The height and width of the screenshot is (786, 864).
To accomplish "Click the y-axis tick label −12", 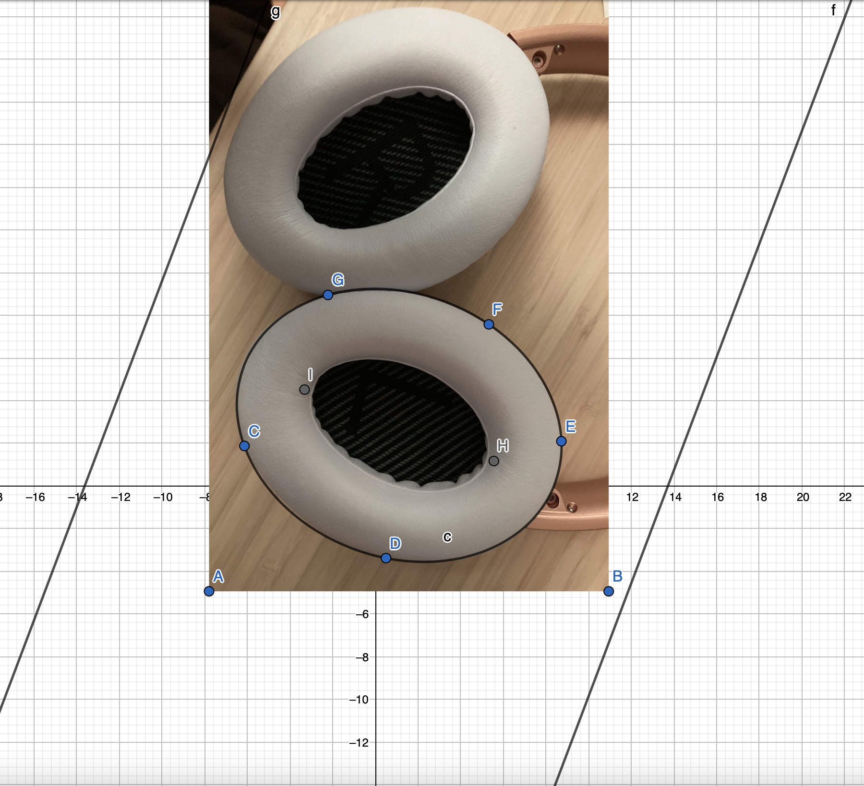I will (x=359, y=743).
